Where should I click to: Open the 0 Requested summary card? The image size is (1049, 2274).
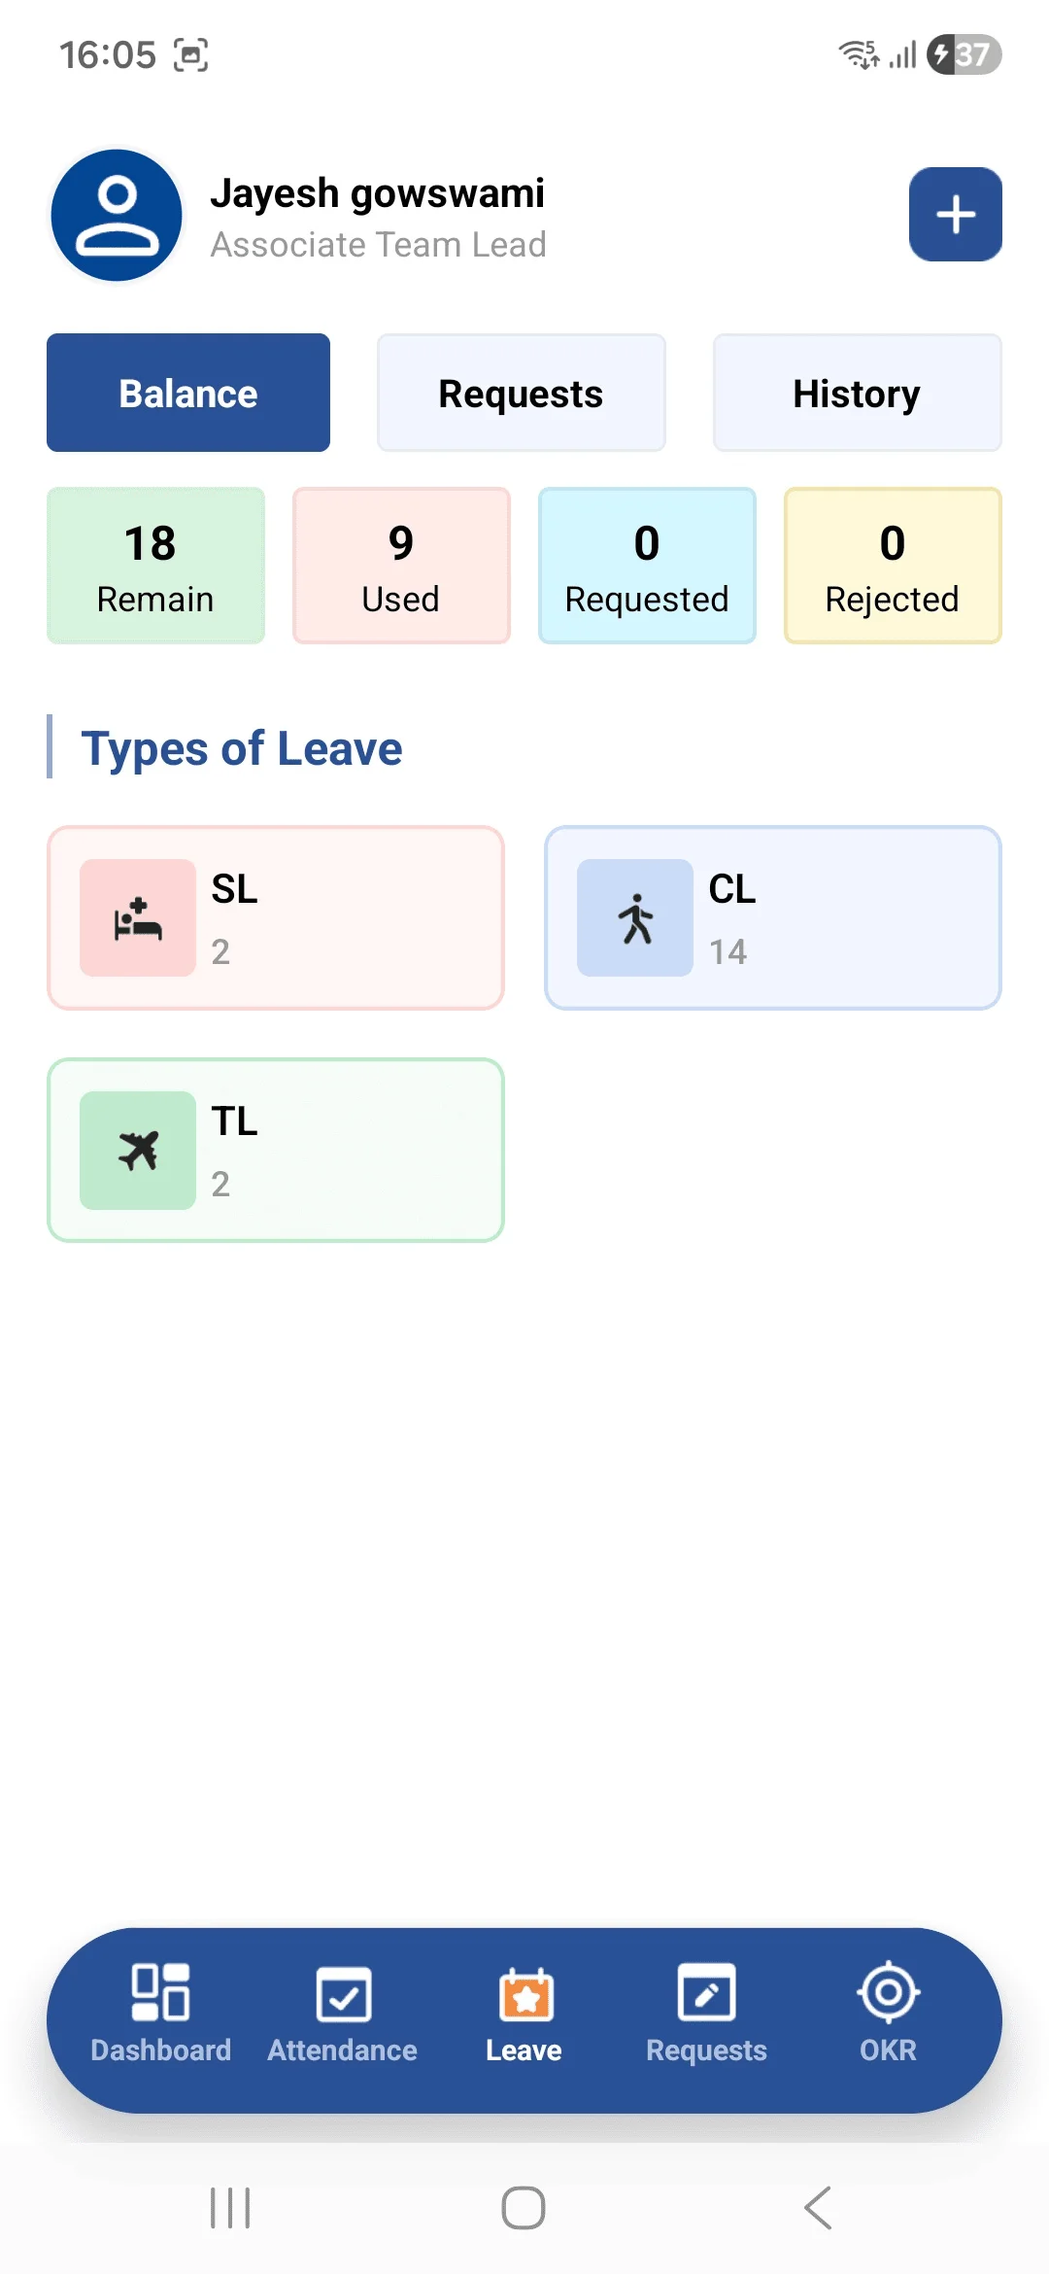point(647,566)
